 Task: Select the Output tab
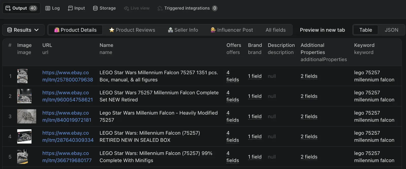point(21,8)
